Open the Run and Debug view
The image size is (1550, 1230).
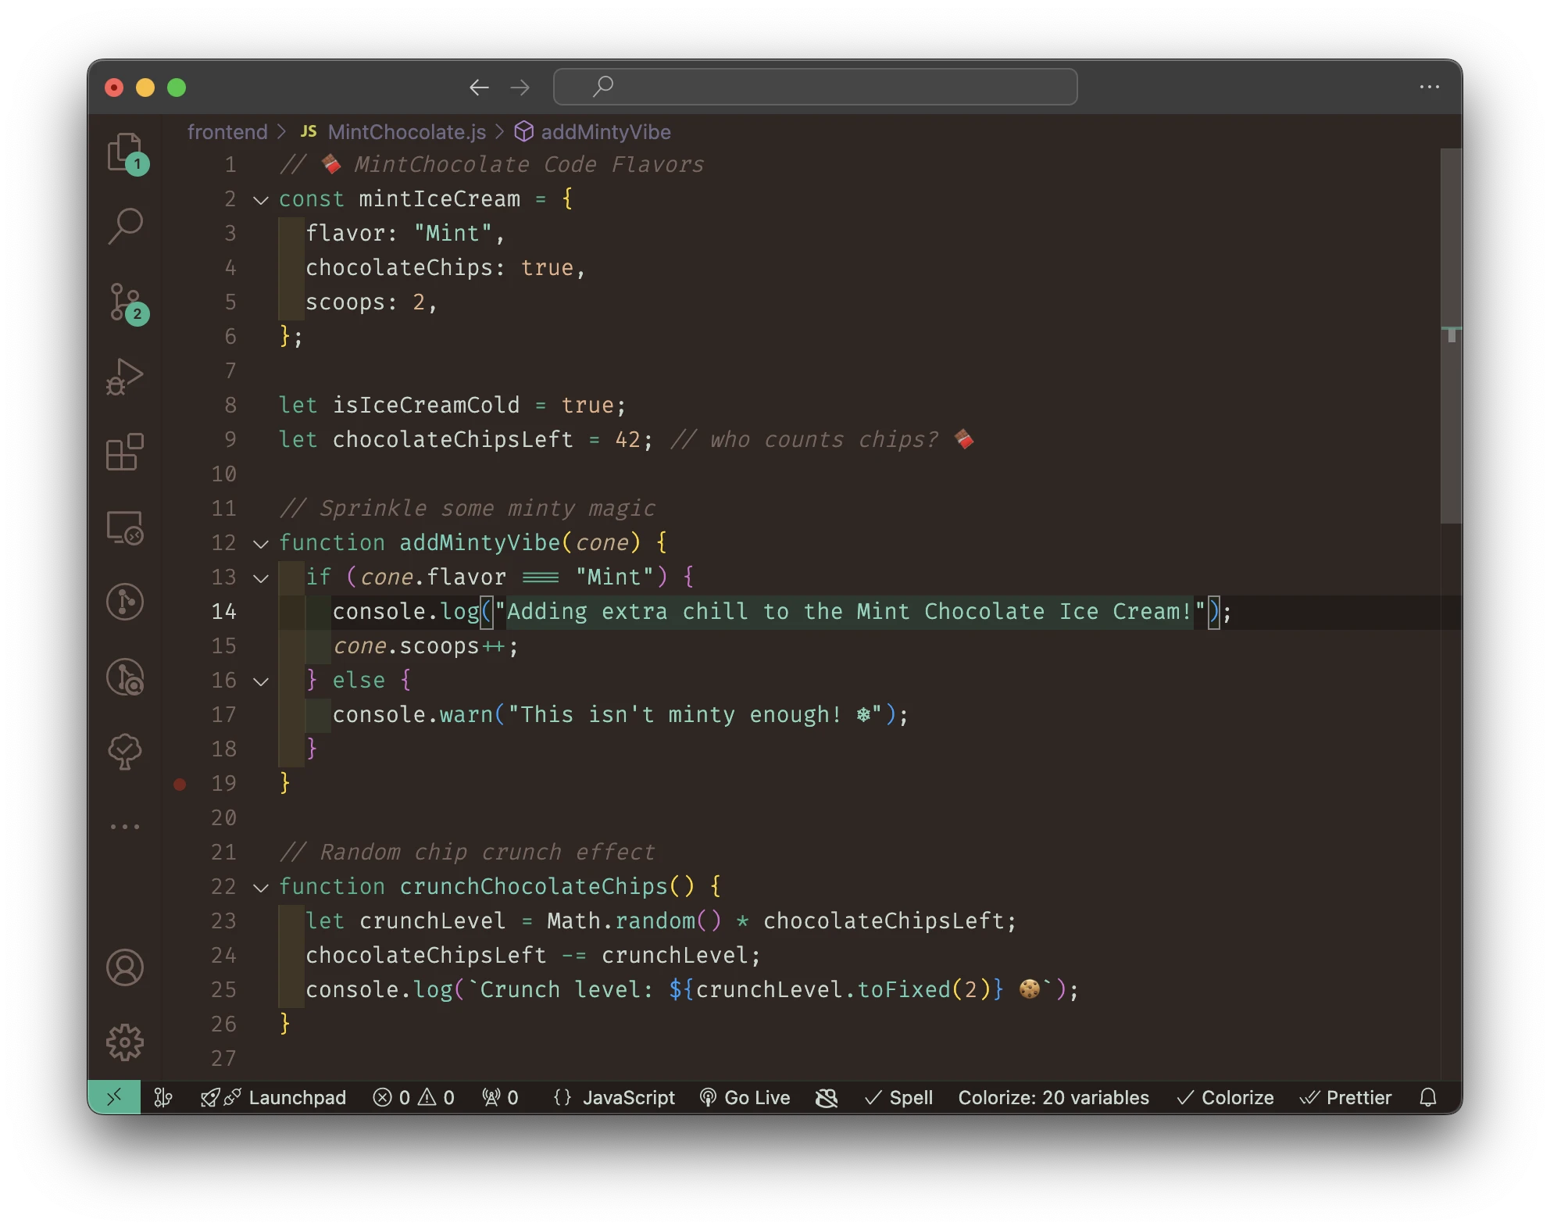point(125,377)
